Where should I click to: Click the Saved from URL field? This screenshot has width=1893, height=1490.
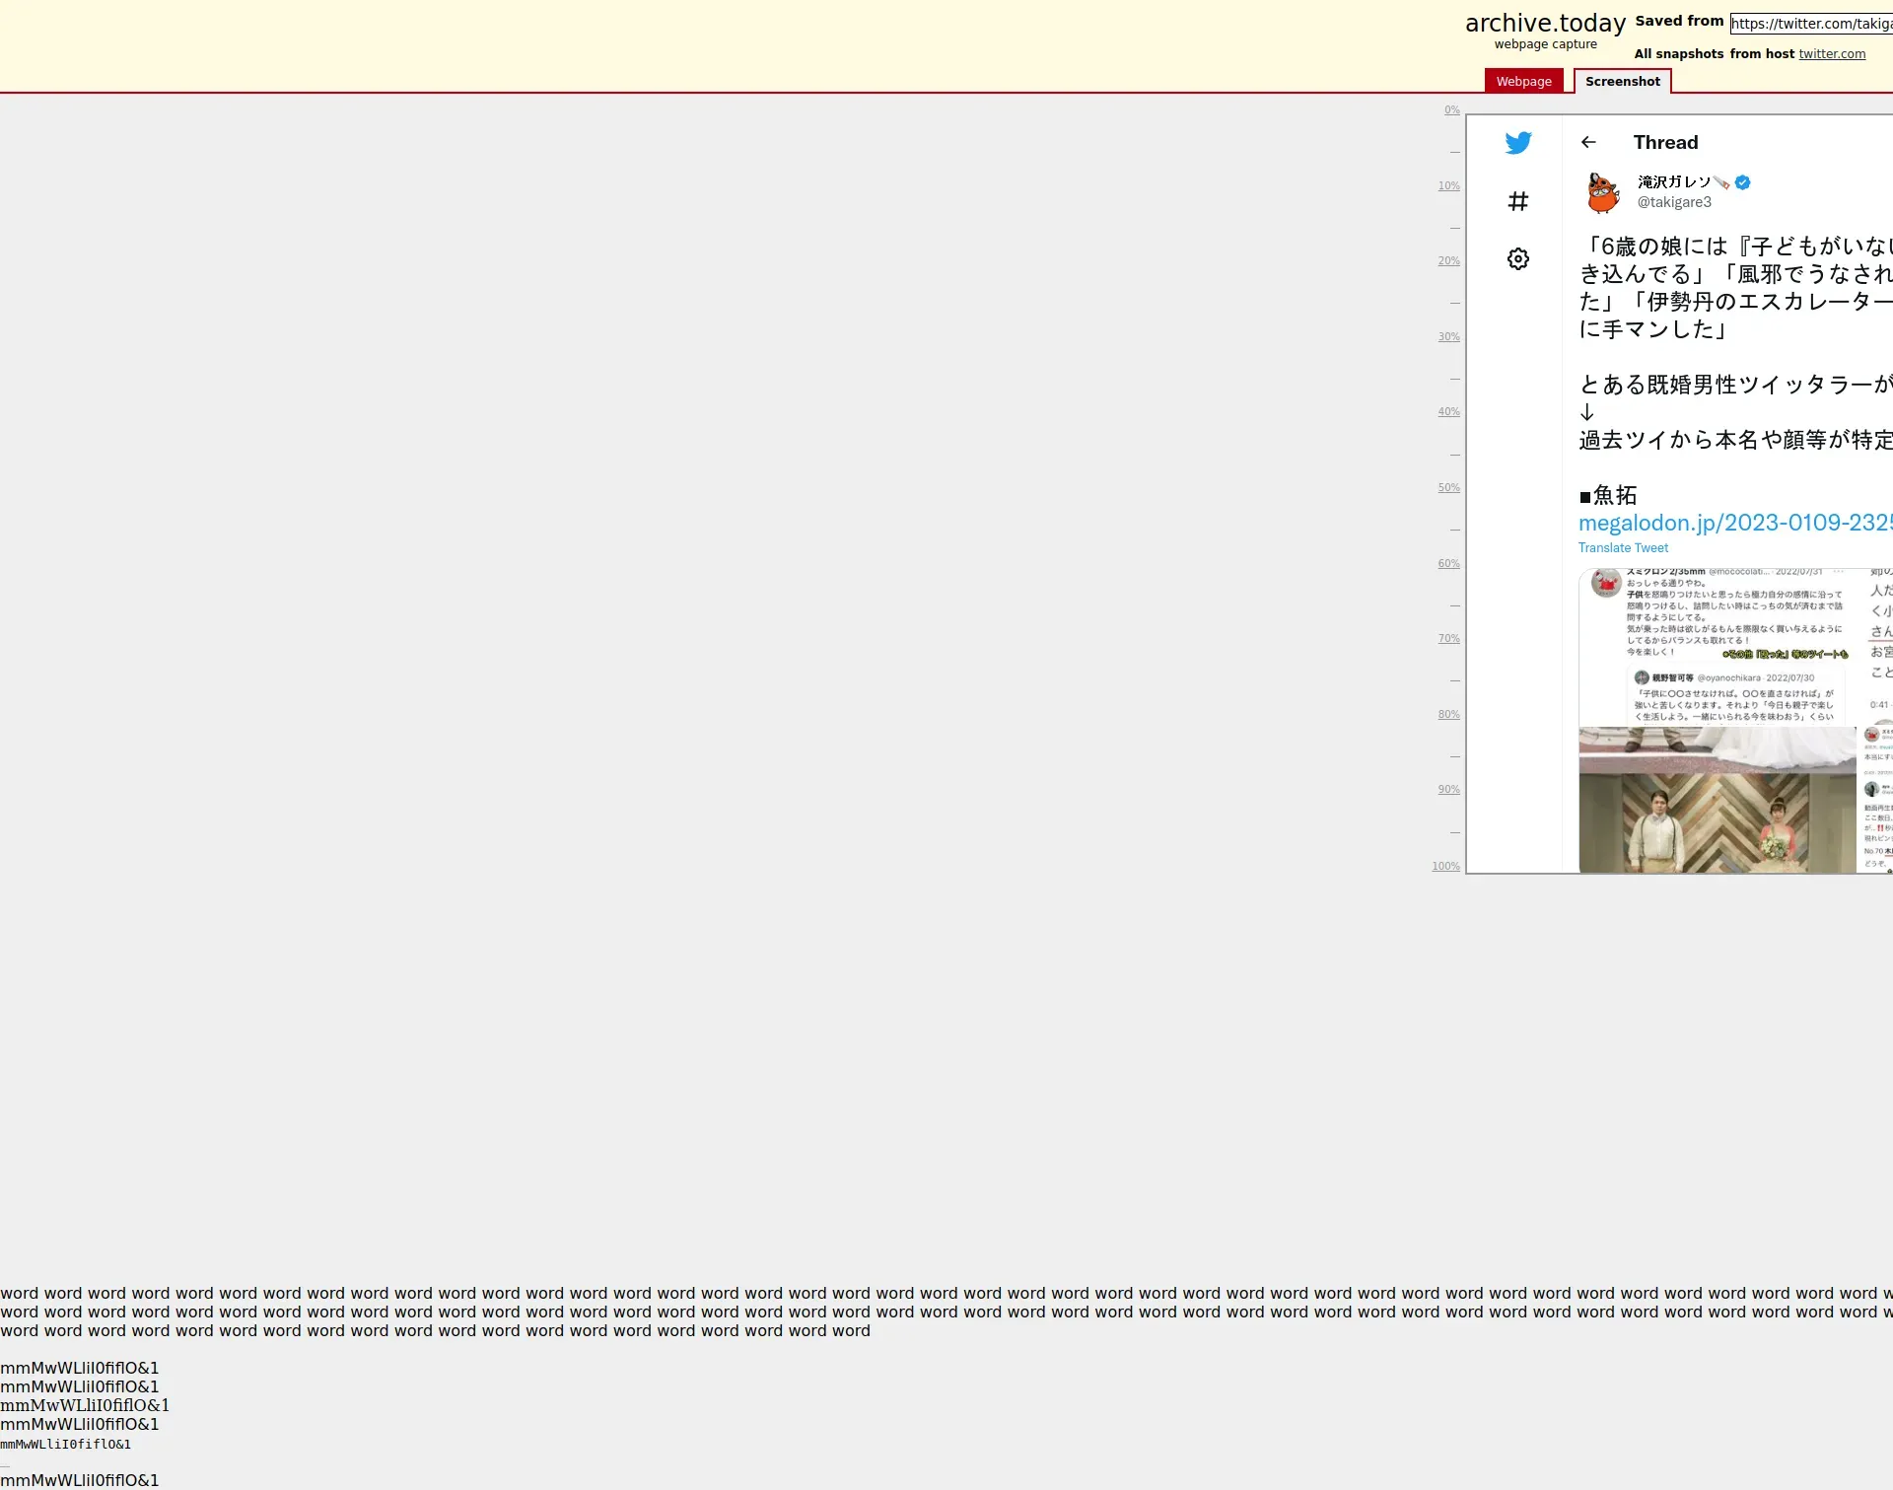coord(1810,24)
